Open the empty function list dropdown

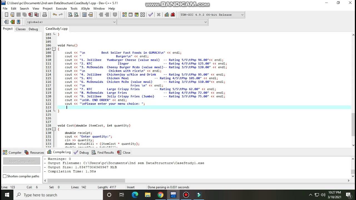click(162, 22)
